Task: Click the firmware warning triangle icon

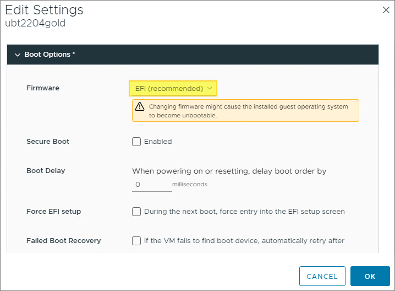Action: [140, 106]
